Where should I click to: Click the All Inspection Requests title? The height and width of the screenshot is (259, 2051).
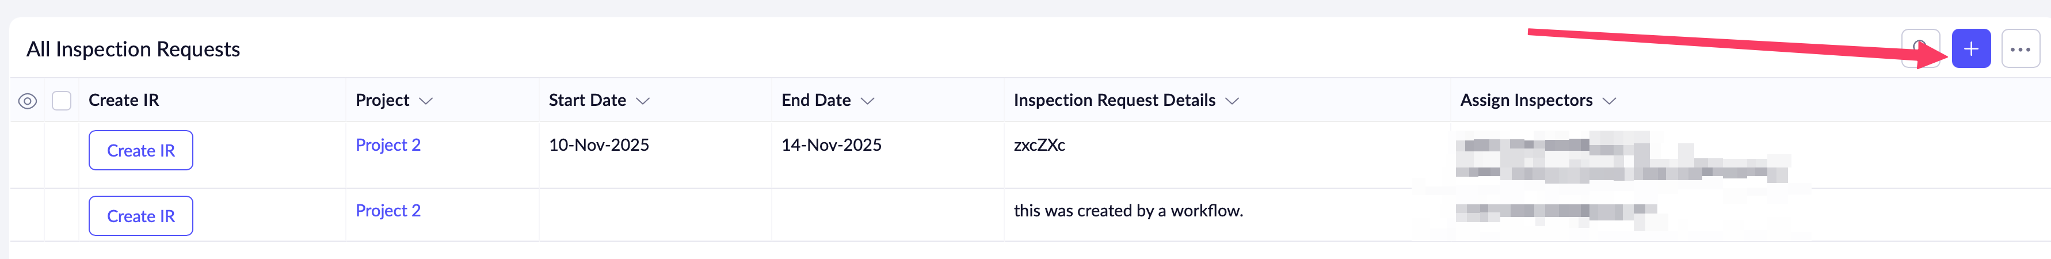pyautogui.click(x=133, y=49)
